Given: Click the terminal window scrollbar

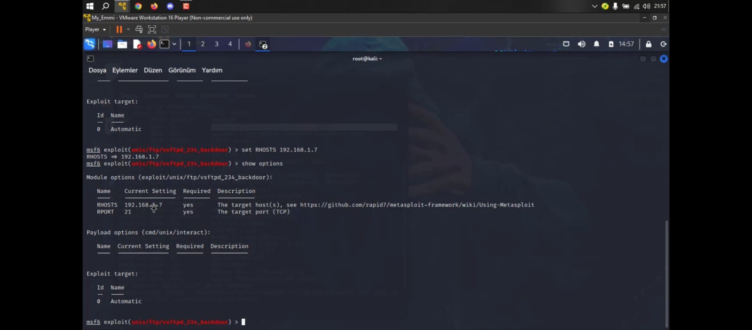Looking at the screenshot, I should (666, 273).
